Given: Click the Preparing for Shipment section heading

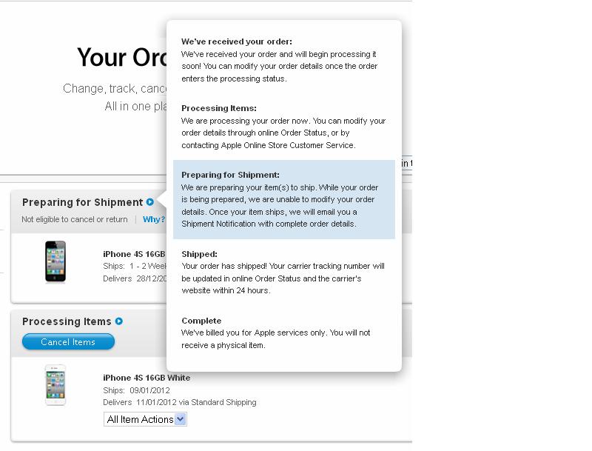Looking at the screenshot, I should (82, 202).
